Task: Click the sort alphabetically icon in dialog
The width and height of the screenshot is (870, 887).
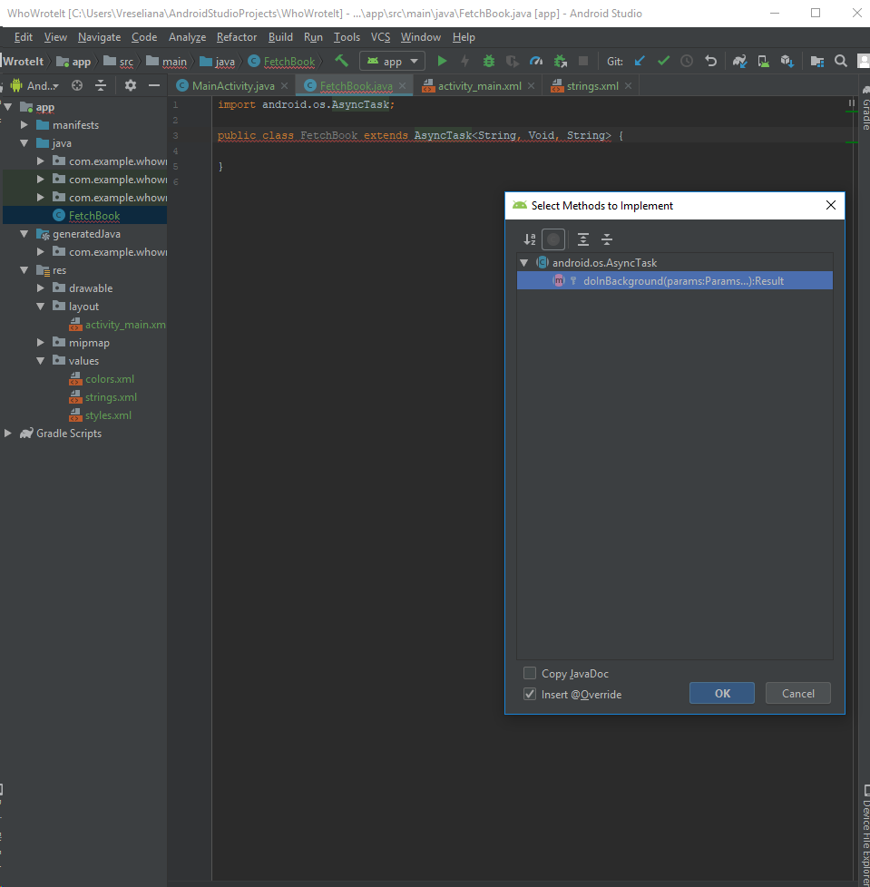Action: 530,239
